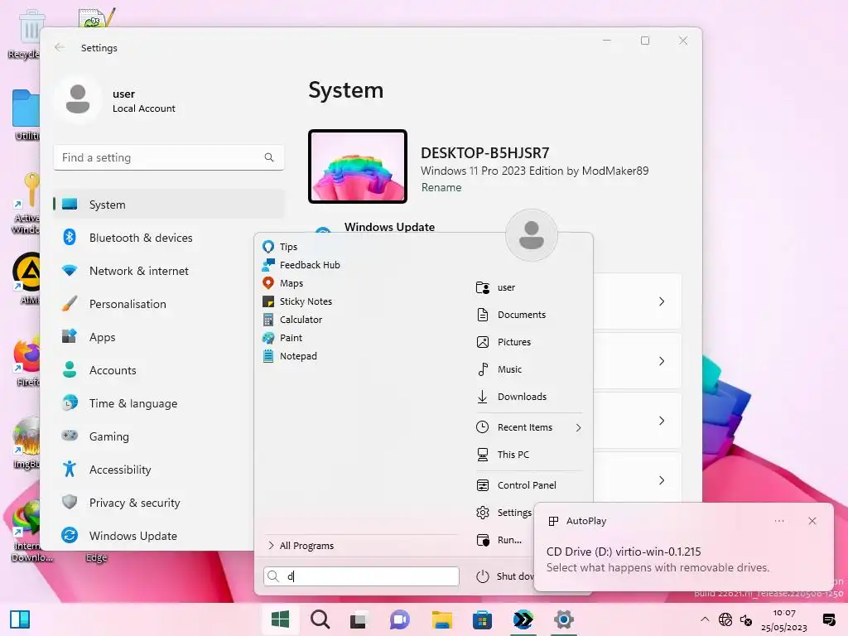Open Tips from the start menu list
This screenshot has height=636, width=848.
click(x=280, y=247)
